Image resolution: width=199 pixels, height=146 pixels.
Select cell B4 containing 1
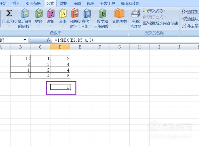point(20,70)
